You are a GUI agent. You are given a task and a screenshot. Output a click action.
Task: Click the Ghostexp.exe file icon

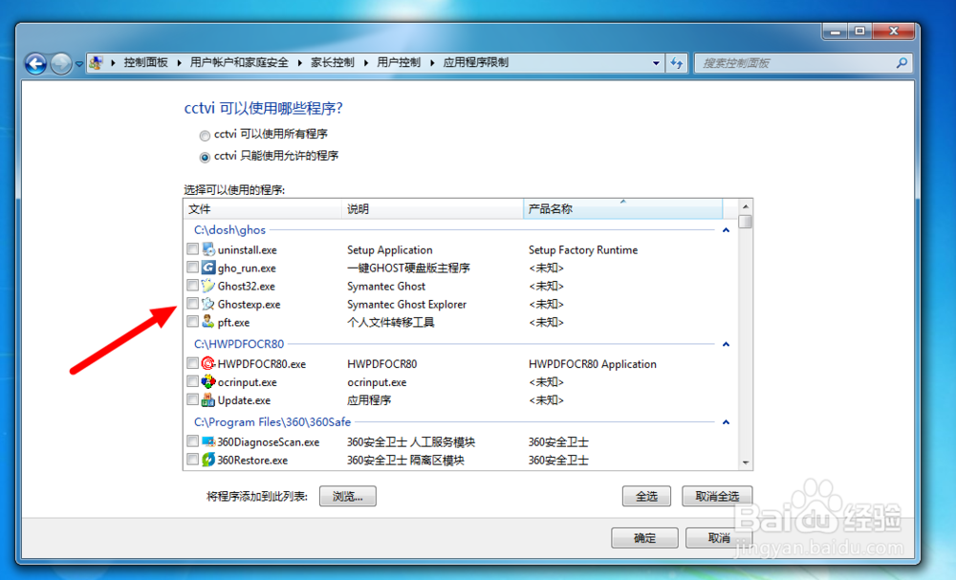point(208,304)
